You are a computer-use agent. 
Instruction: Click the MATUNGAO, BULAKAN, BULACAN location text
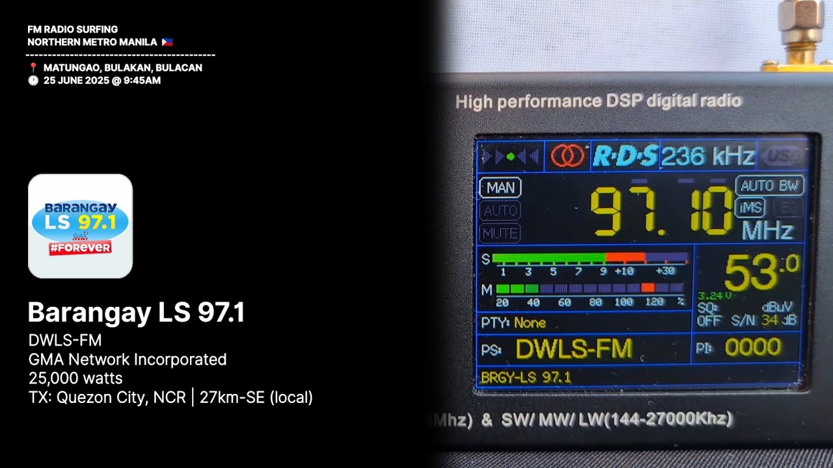coord(123,68)
